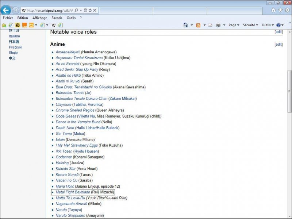Expand the dropdown beside the RSS feeds icon
The height and width of the screenshot is (219, 292).
coord(204,25)
